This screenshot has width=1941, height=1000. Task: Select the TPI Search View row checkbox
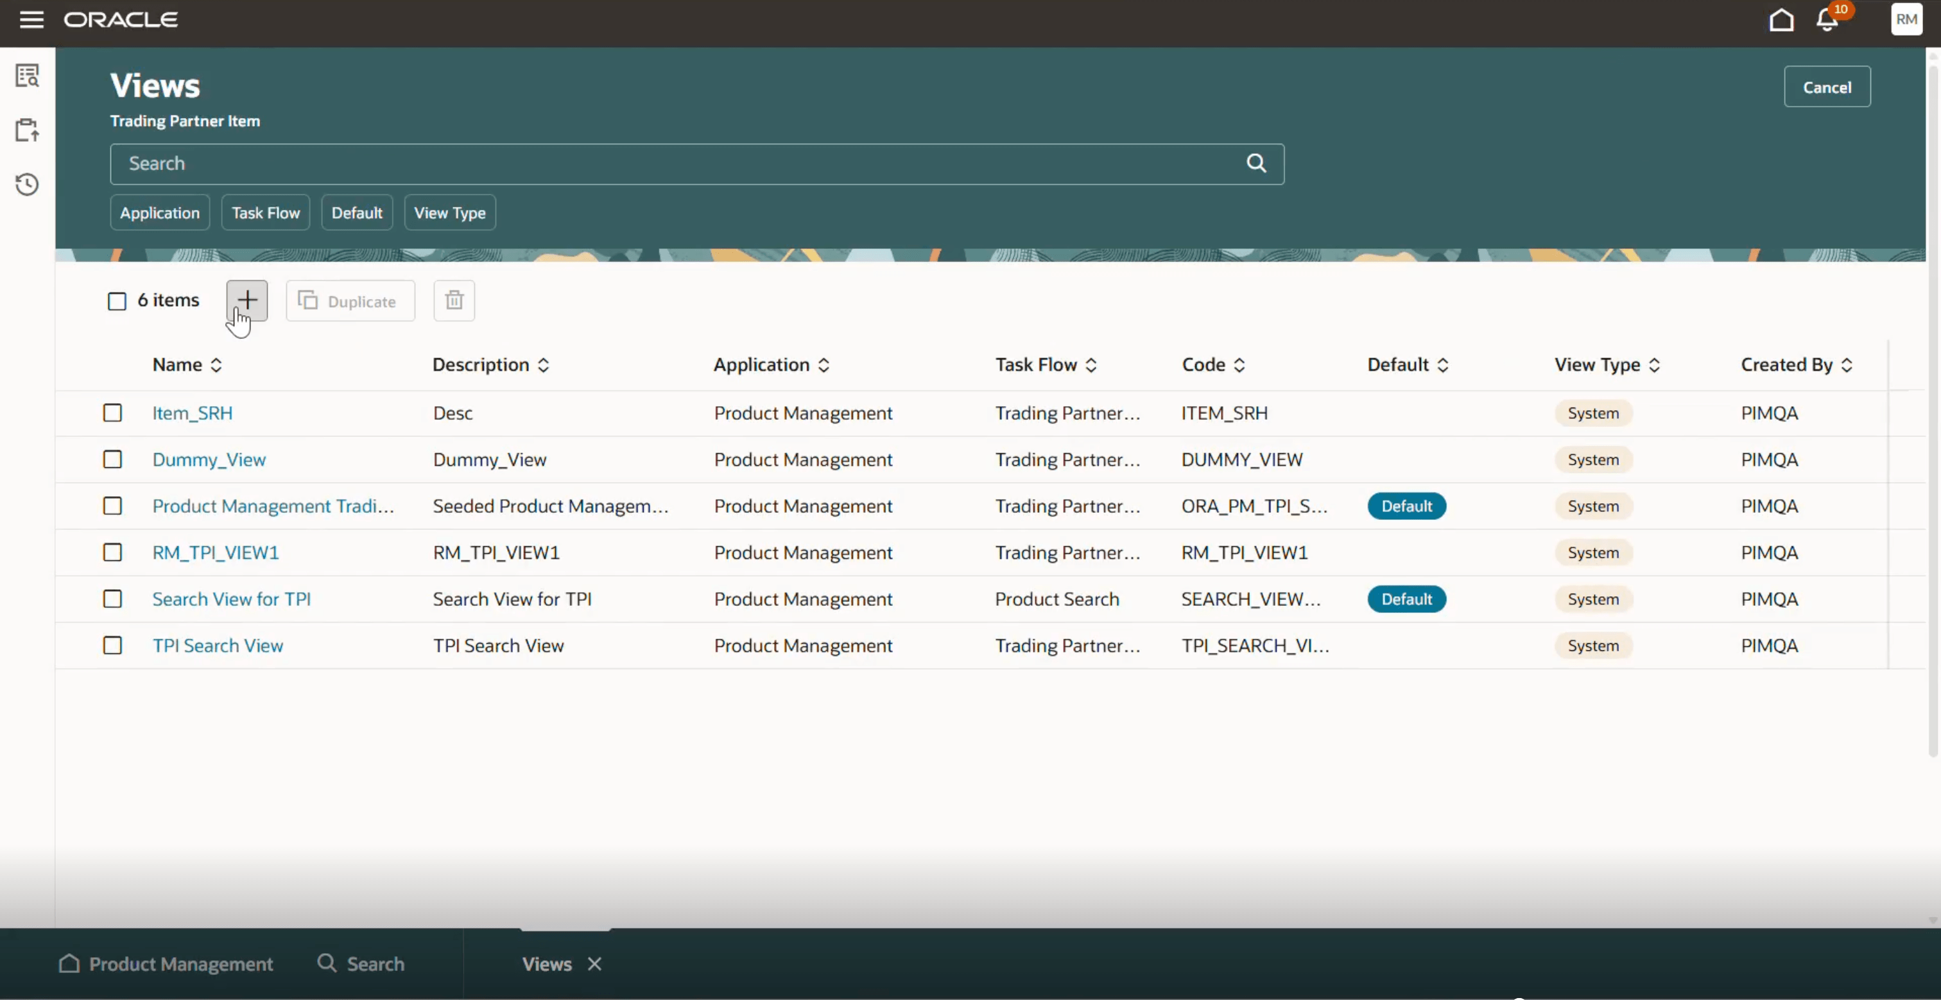(x=113, y=645)
